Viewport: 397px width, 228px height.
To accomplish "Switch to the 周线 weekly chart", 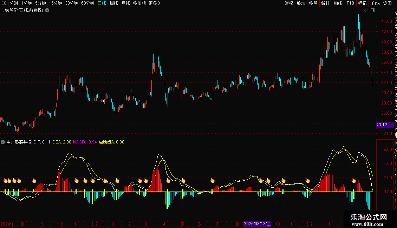I will point(114,3).
